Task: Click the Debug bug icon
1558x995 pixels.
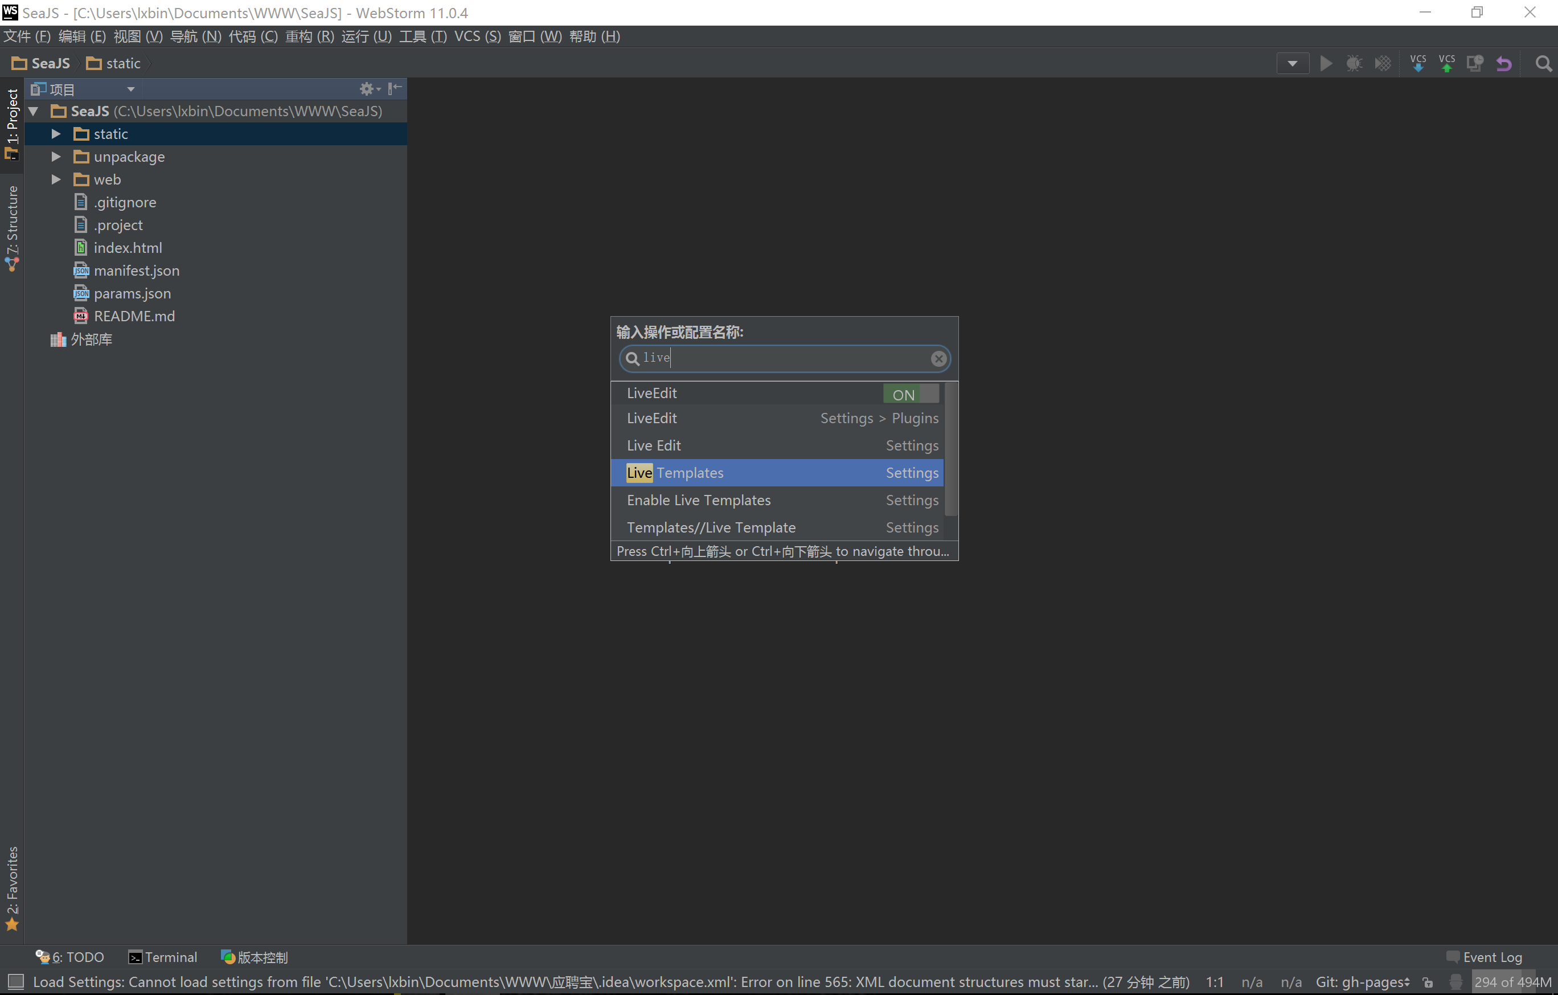Action: click(1354, 63)
